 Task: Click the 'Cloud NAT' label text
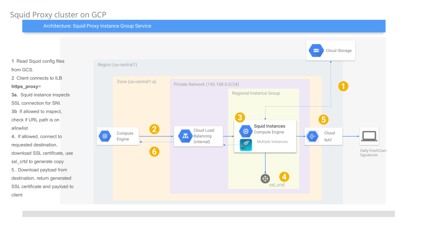tap(329, 136)
